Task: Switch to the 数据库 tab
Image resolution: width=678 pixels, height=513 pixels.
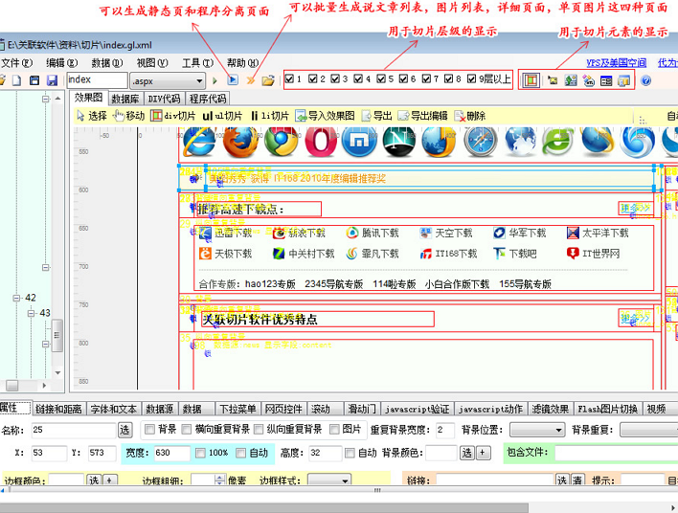Action: pos(125,99)
